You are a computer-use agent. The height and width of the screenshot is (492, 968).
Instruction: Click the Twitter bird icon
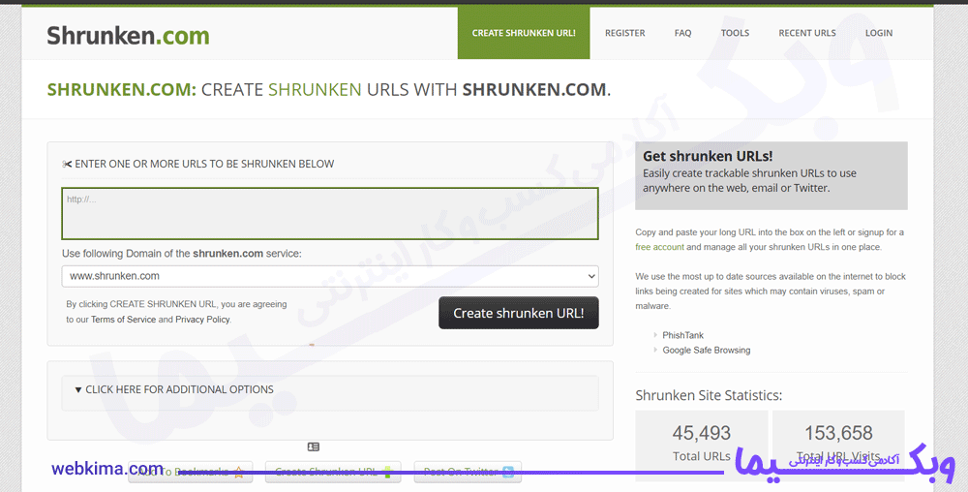(508, 473)
